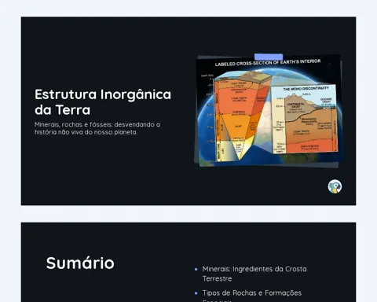Click the bullet dot beside 'Tipos de Rochas'
Image resolution: width=377 pixels, height=302 pixels.
(196, 293)
